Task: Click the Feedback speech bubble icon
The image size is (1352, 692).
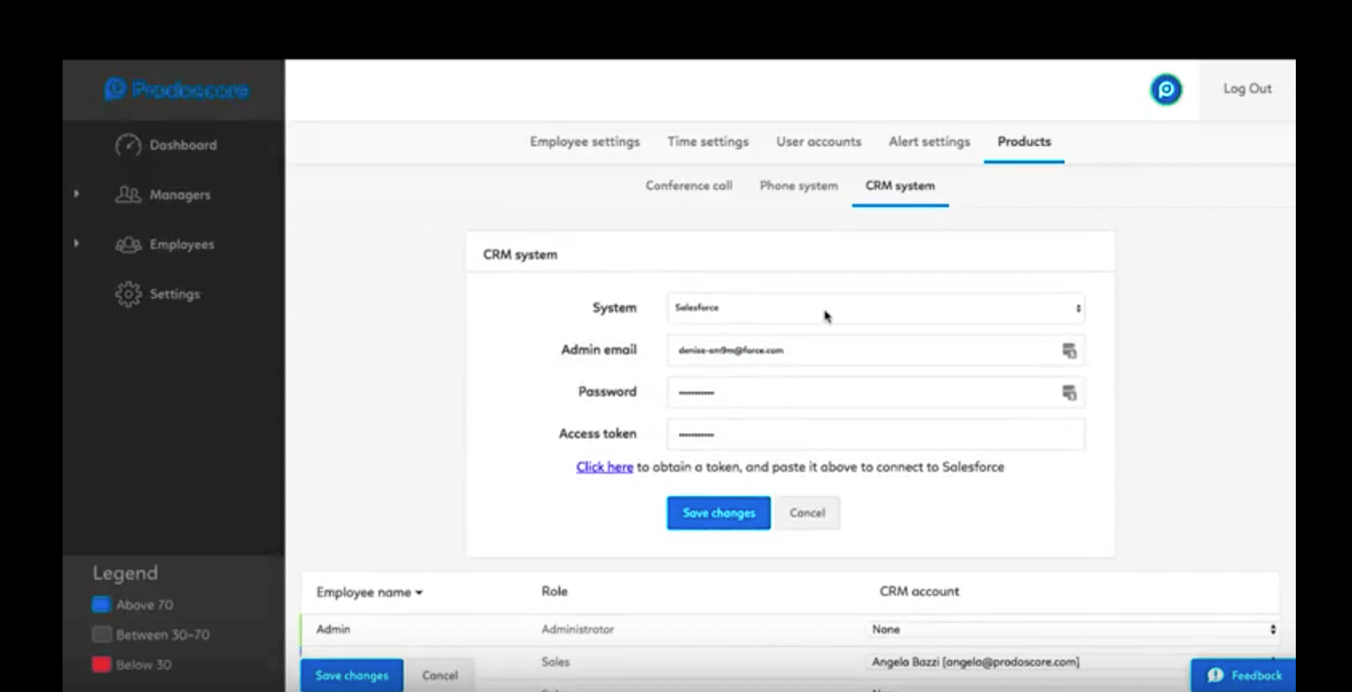Action: click(1216, 675)
